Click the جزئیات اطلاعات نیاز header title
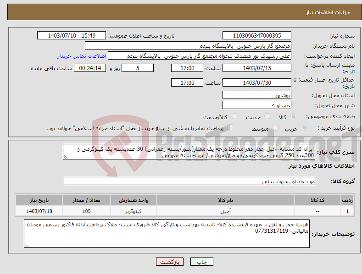This screenshot has width=362, height=274. tap(328, 12)
